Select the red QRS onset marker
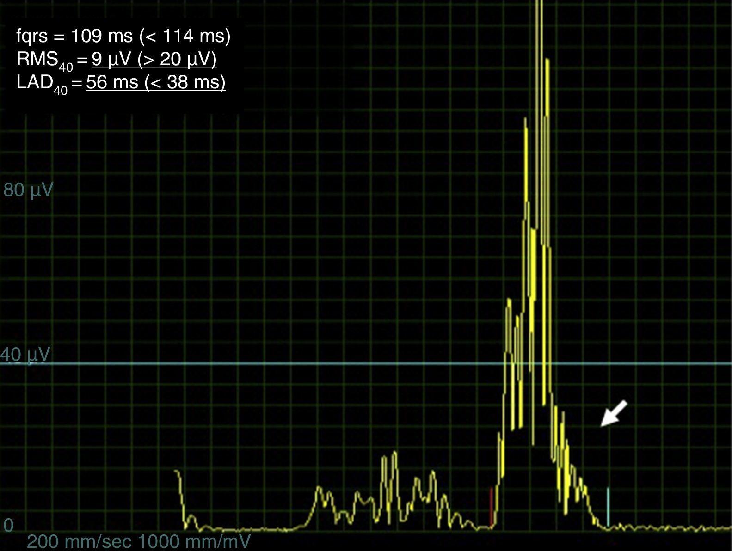This screenshot has width=732, height=552. [491, 507]
